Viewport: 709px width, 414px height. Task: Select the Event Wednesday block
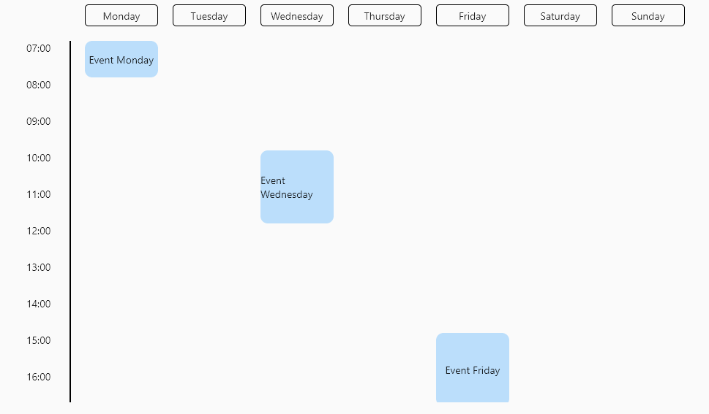click(296, 187)
